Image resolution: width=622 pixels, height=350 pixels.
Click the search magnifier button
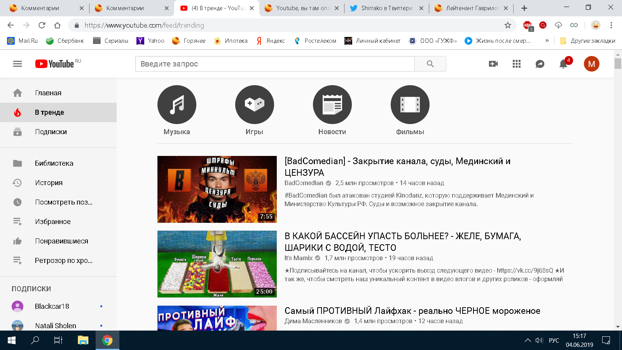point(430,64)
